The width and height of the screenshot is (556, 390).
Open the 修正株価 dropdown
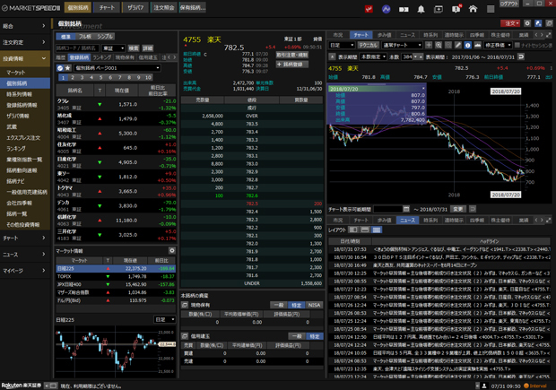[x=499, y=45]
